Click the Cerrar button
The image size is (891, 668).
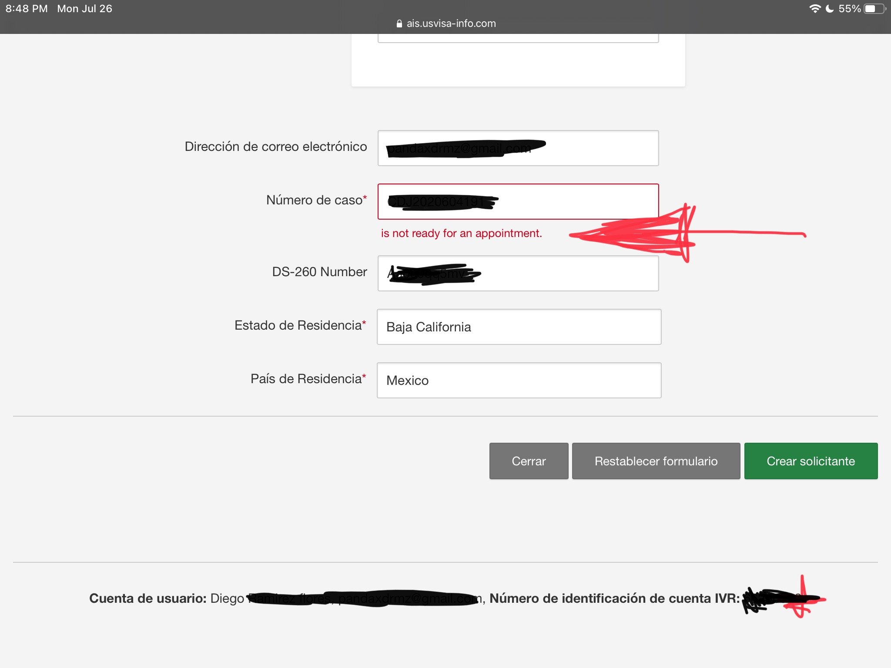tap(529, 461)
